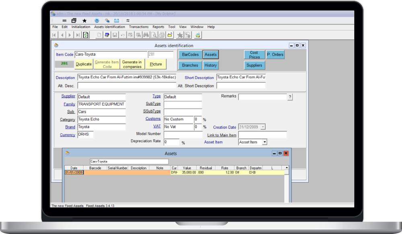Screen dimensions: 402x234
Task: Click the yellow folder toolbar icon
Action: click(170, 35)
